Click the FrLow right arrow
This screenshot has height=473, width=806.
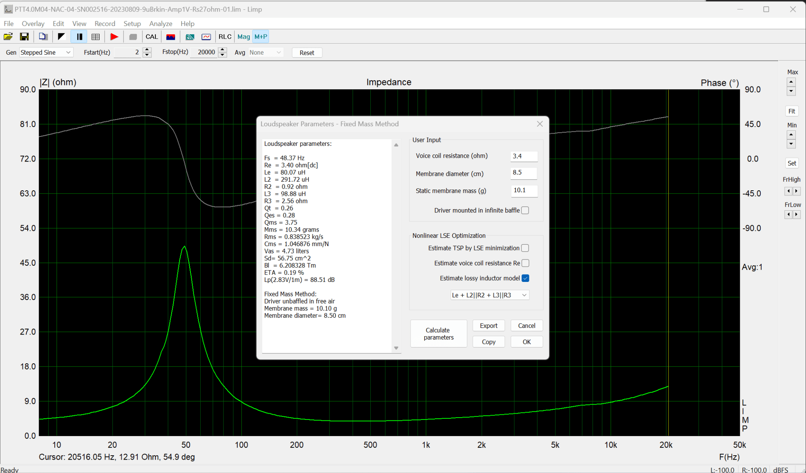point(797,214)
